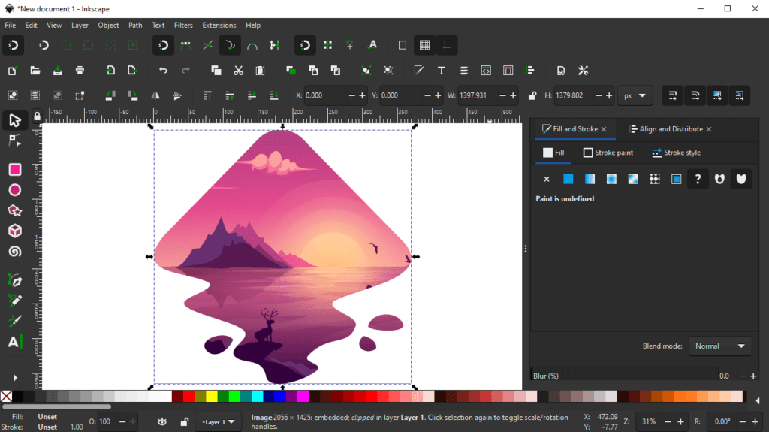Click the Pattern fill button
This screenshot has height=432, width=769.
tap(655, 179)
